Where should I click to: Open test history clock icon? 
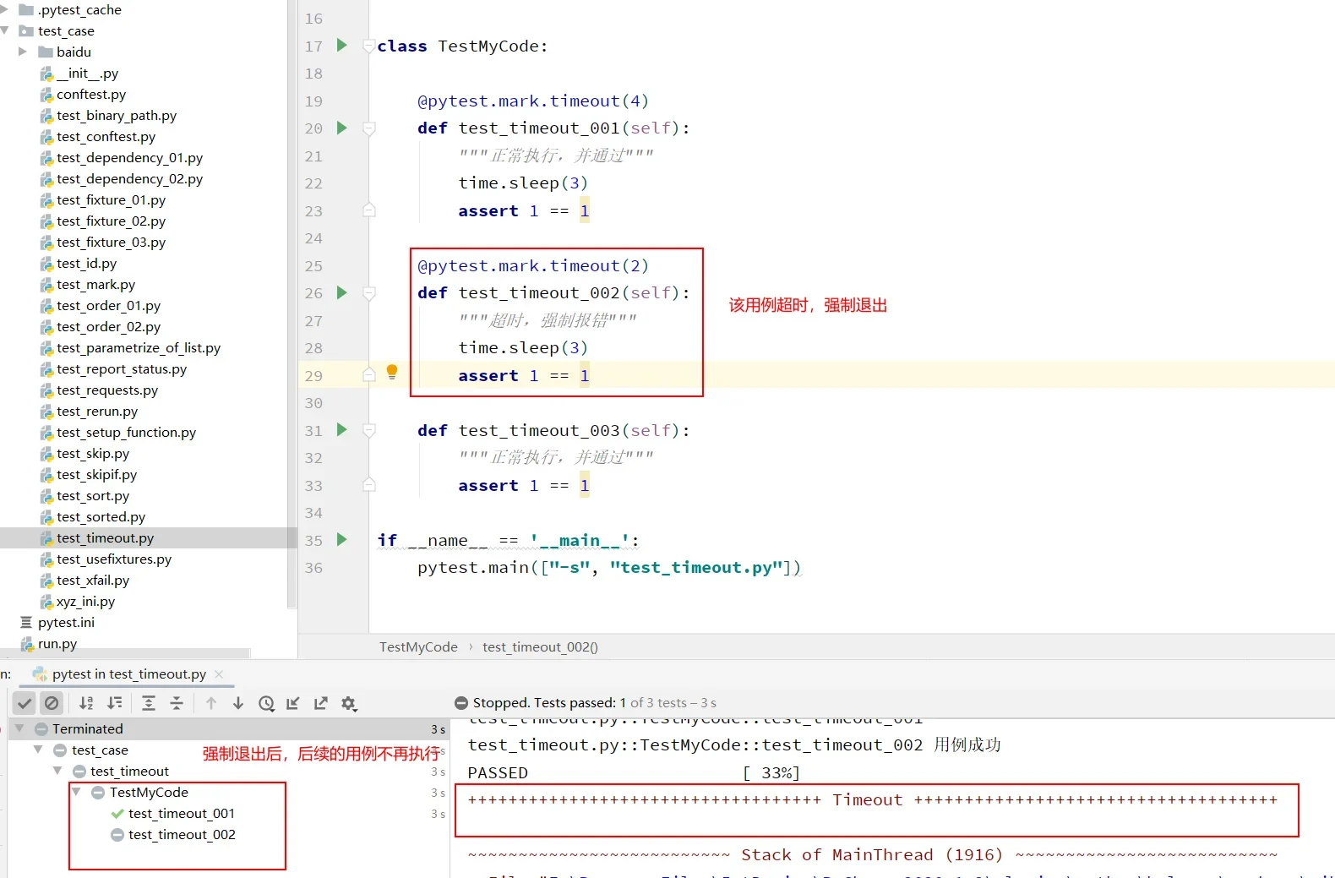point(266,703)
